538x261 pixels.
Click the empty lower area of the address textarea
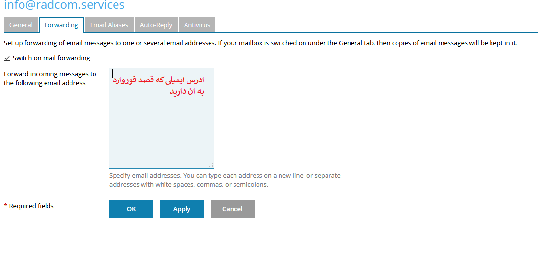tap(162, 137)
